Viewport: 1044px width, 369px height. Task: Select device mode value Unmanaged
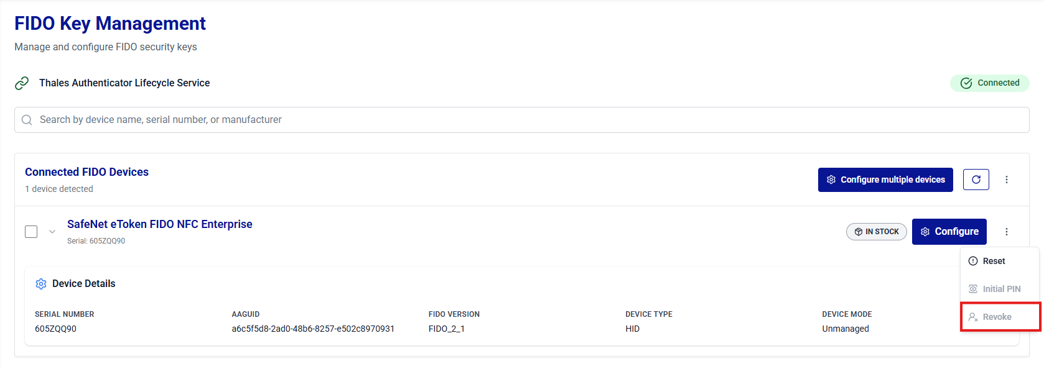coord(846,329)
